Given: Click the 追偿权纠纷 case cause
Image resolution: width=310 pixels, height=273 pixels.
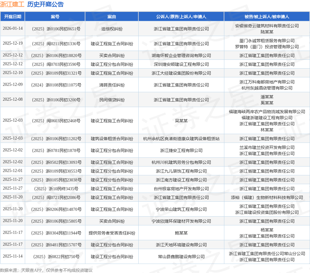Looking at the screenshot, I should click(112, 29).
